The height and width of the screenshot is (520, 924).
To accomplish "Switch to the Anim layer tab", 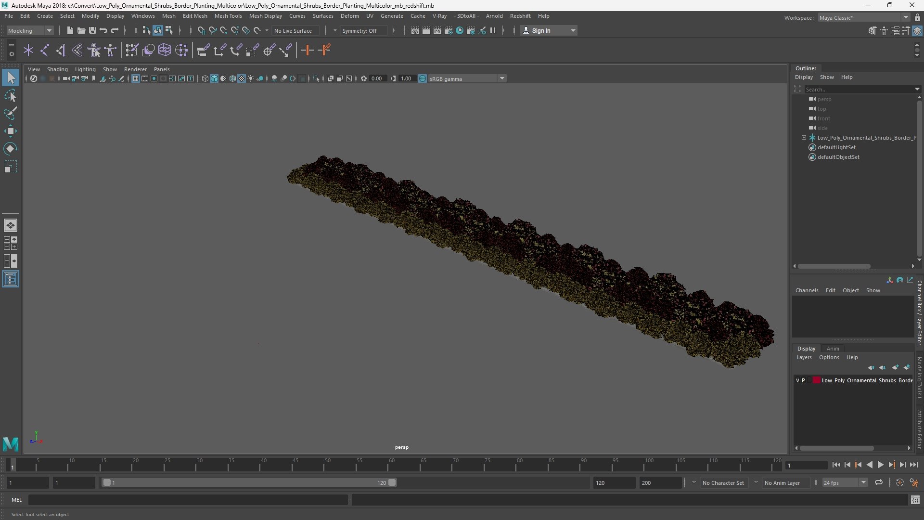I will [833, 349].
